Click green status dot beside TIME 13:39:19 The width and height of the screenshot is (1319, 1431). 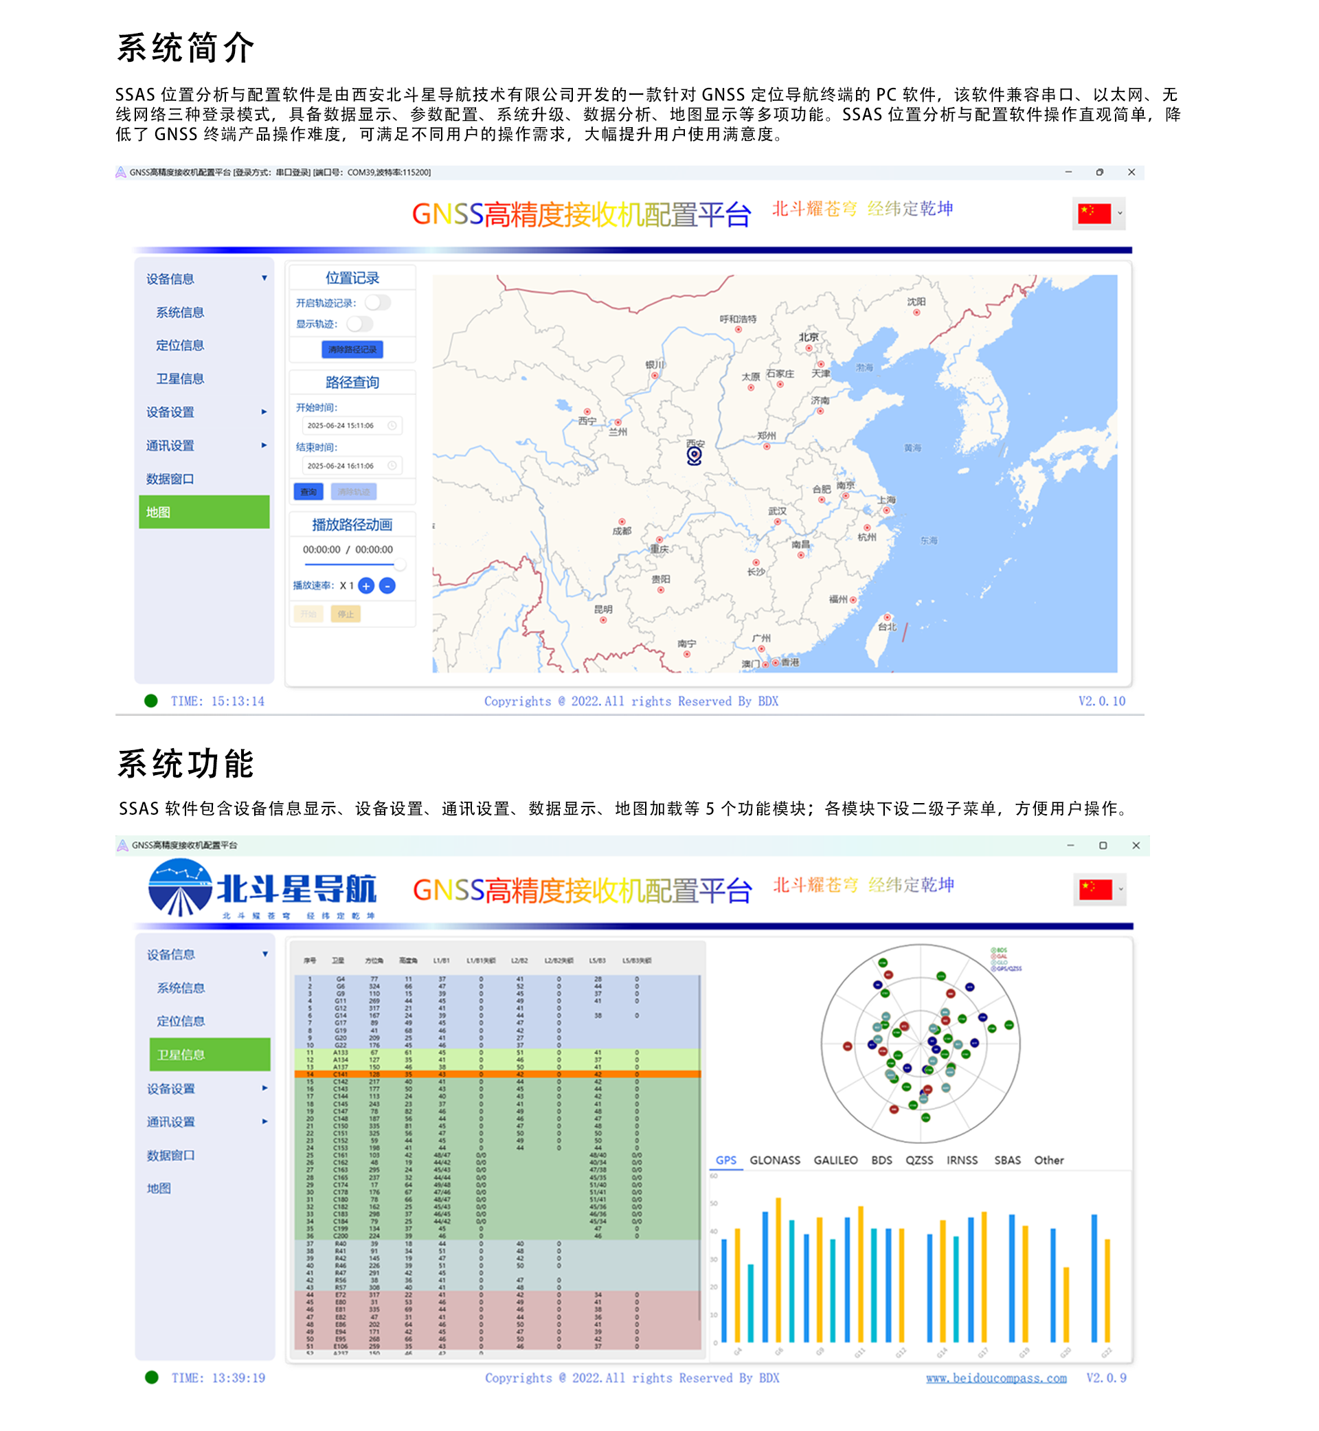click(151, 1378)
